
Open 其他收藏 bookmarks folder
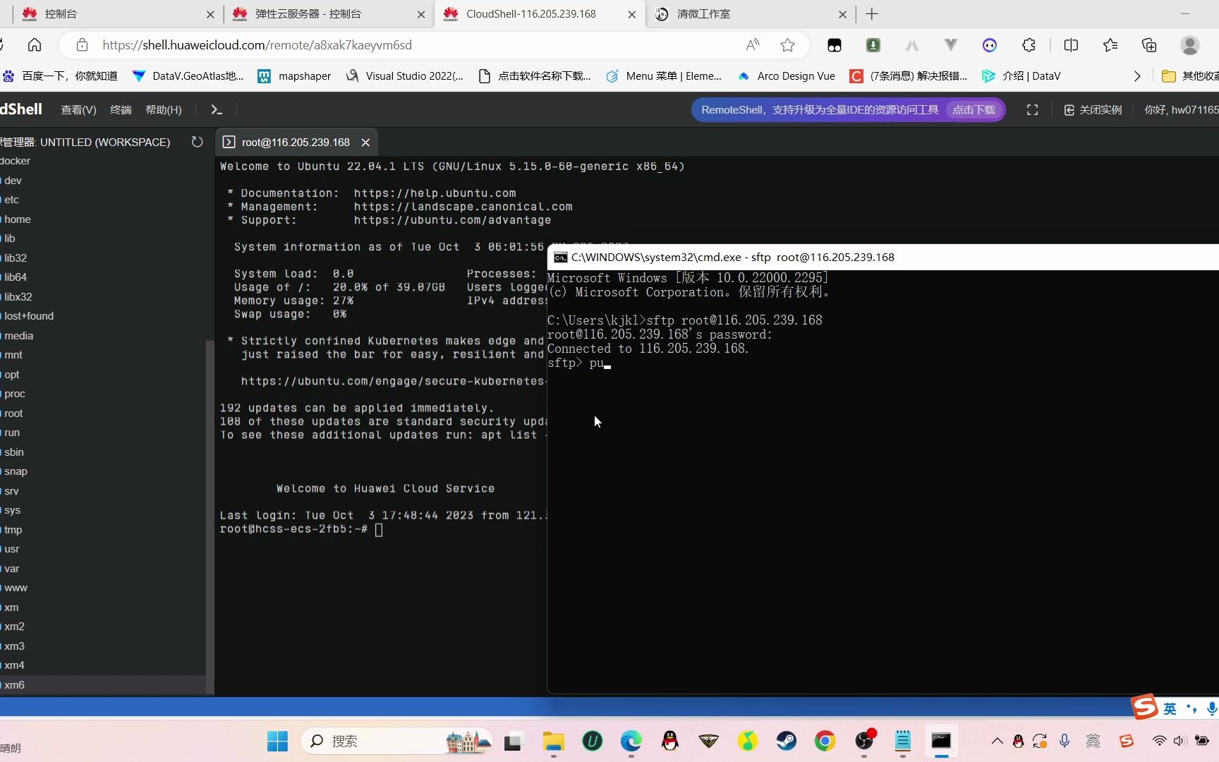coord(1190,76)
